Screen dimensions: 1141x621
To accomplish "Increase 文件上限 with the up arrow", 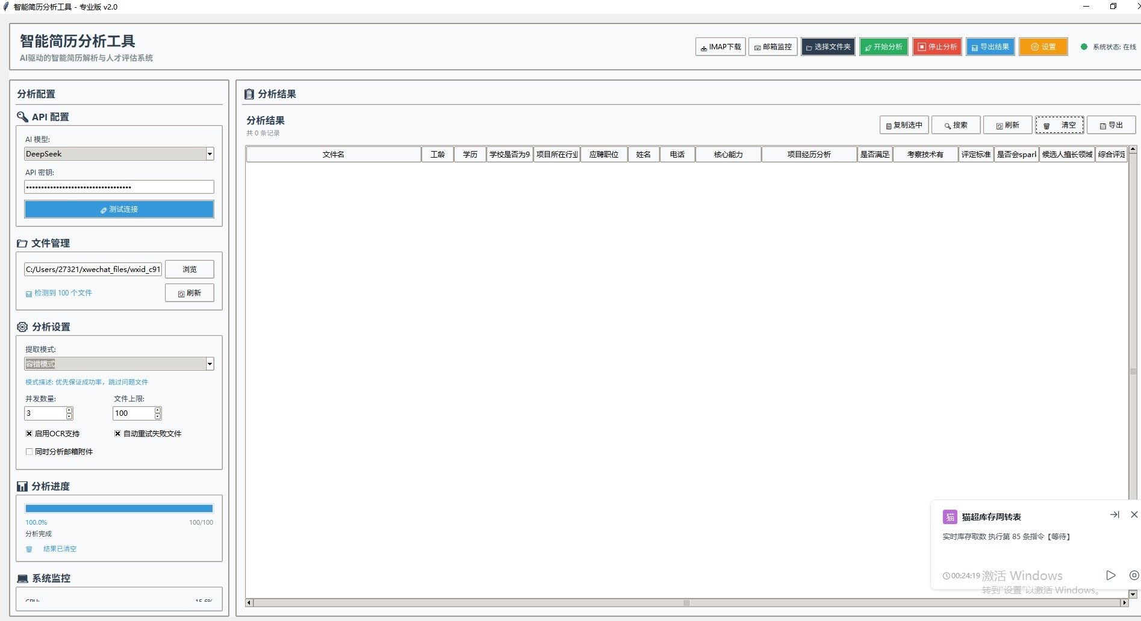I will 158,410.
